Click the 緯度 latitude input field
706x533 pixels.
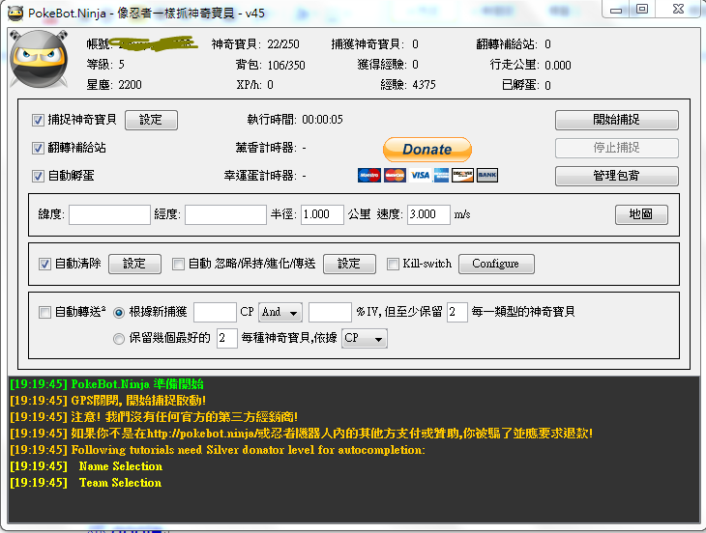click(x=109, y=214)
